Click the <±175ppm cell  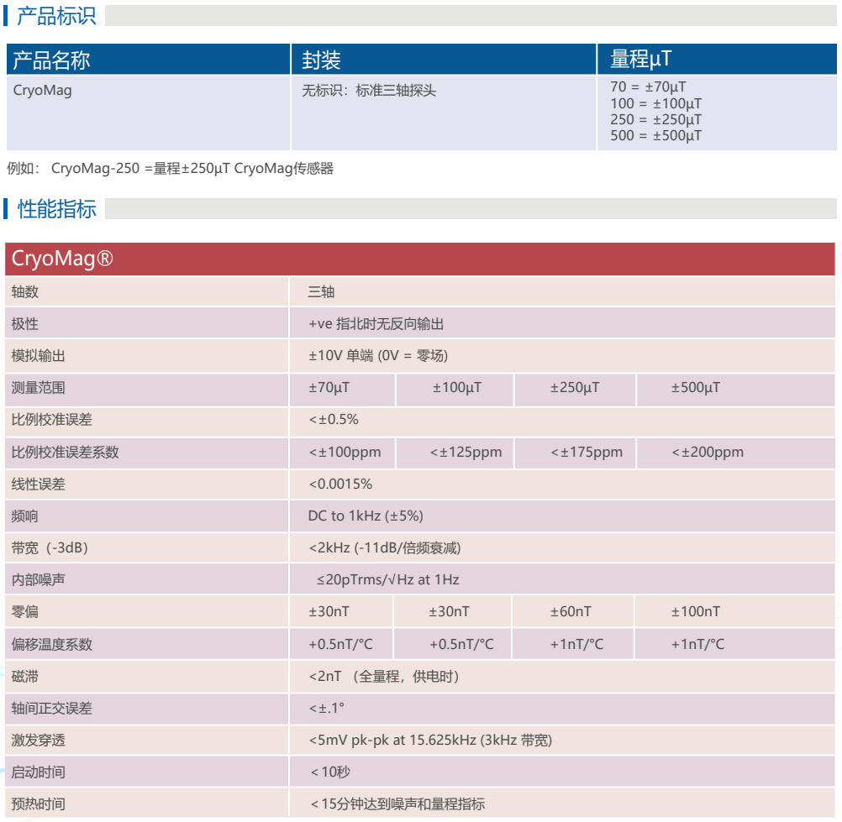pyautogui.click(x=587, y=453)
